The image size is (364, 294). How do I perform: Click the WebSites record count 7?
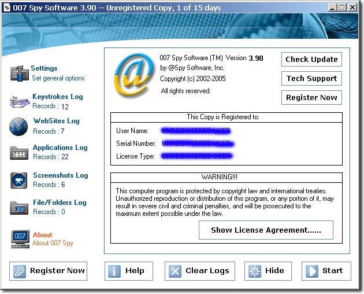coord(62,131)
